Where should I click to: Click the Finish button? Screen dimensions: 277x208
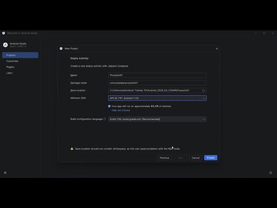point(211,158)
